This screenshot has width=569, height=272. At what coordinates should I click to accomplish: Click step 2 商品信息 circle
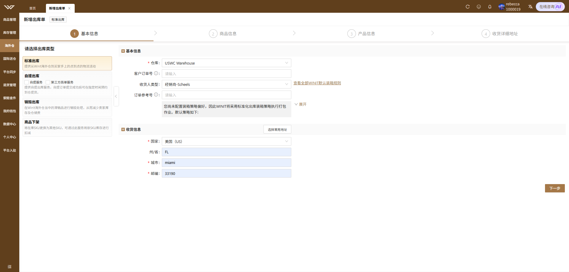click(x=213, y=34)
